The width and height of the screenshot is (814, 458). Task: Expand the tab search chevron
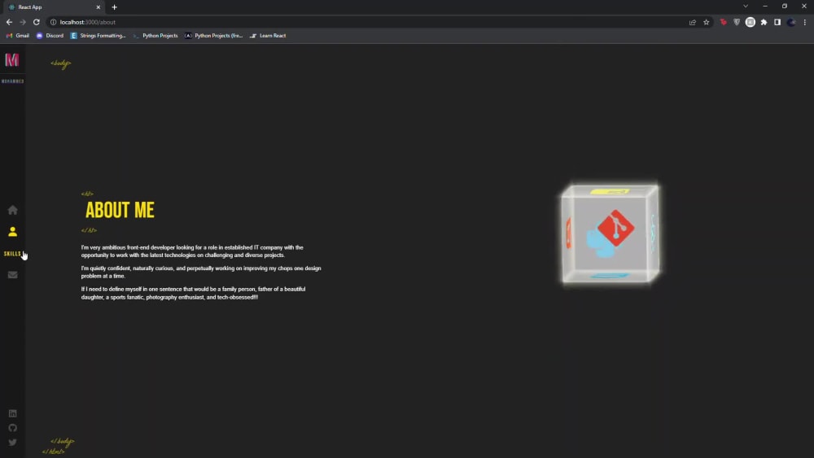[746, 7]
